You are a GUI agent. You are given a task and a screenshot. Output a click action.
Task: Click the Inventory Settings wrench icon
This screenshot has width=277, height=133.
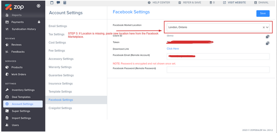pyautogui.click(x=7, y=90)
